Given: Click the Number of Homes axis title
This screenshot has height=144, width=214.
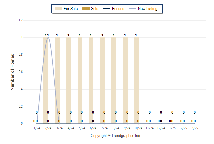Looking at the screenshot, I should pyautogui.click(x=12, y=72).
